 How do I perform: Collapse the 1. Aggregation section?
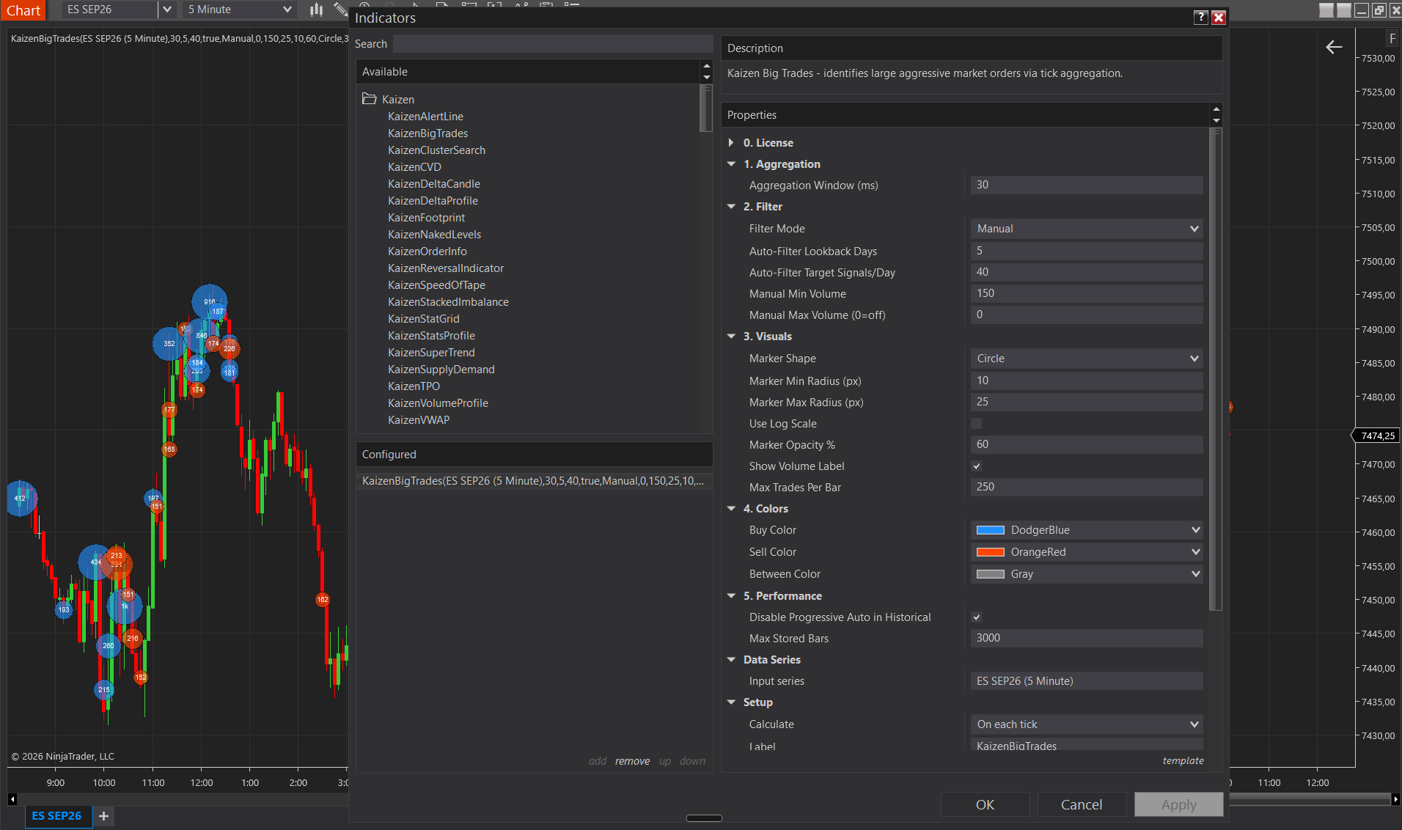coord(731,164)
